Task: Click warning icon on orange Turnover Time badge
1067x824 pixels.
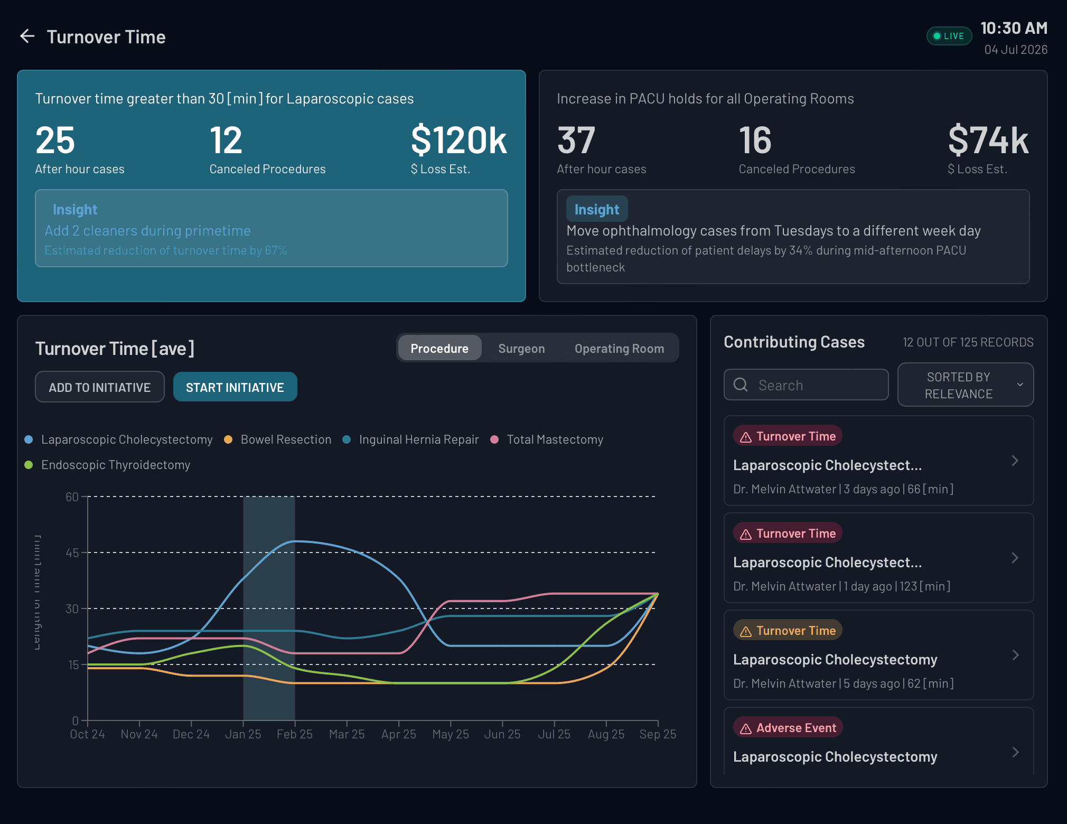Action: 745,632
